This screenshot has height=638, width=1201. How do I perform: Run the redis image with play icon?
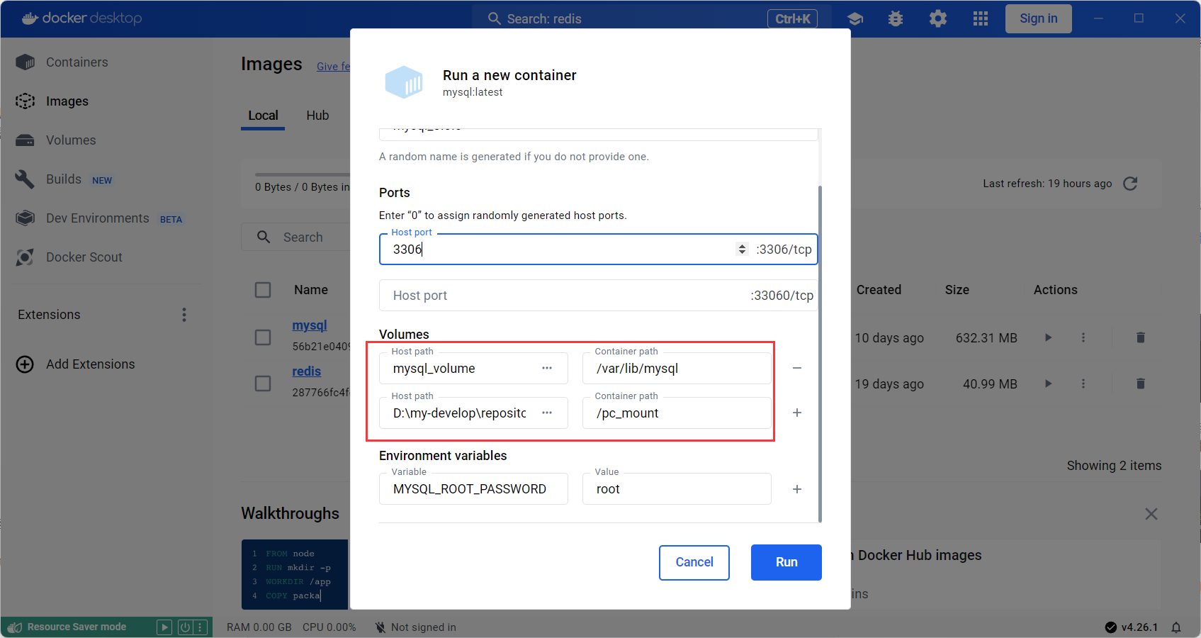click(1048, 384)
